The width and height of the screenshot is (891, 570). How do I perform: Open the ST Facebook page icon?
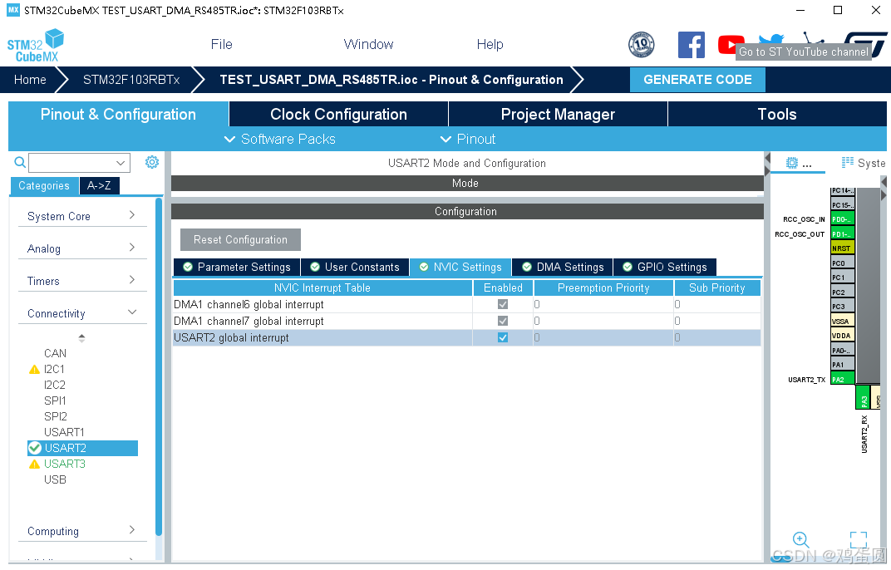pyautogui.click(x=691, y=44)
